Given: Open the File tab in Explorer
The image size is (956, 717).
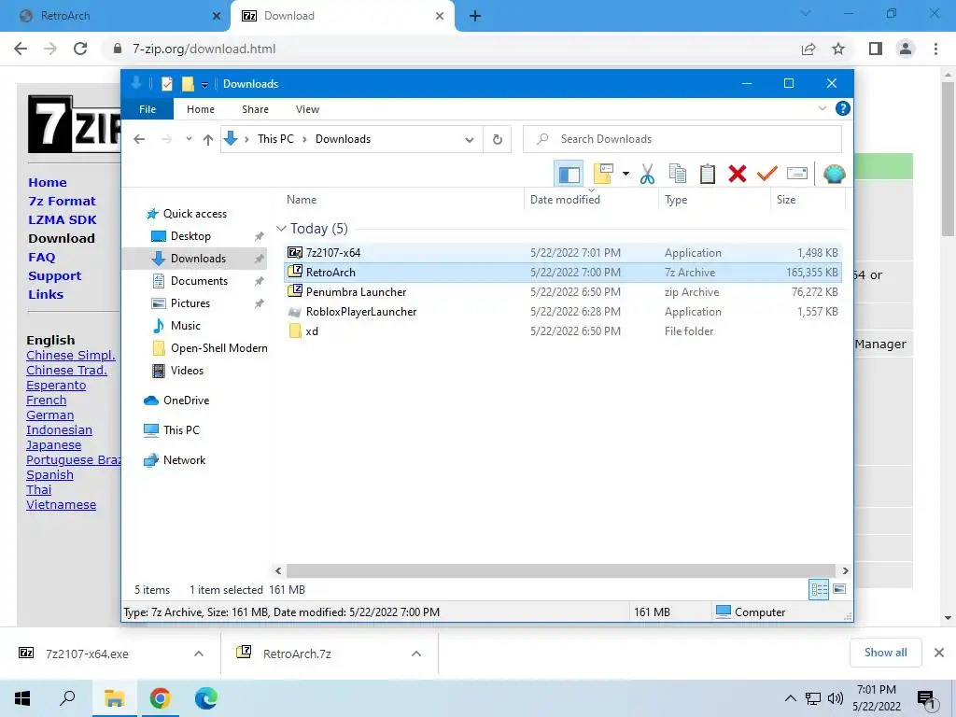Looking at the screenshot, I should pos(148,109).
